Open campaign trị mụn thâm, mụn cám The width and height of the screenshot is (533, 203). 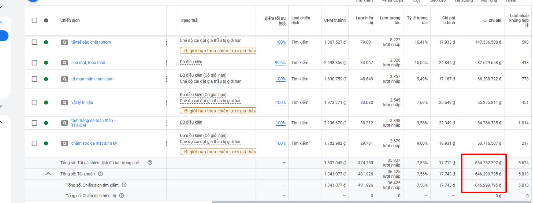pos(92,79)
